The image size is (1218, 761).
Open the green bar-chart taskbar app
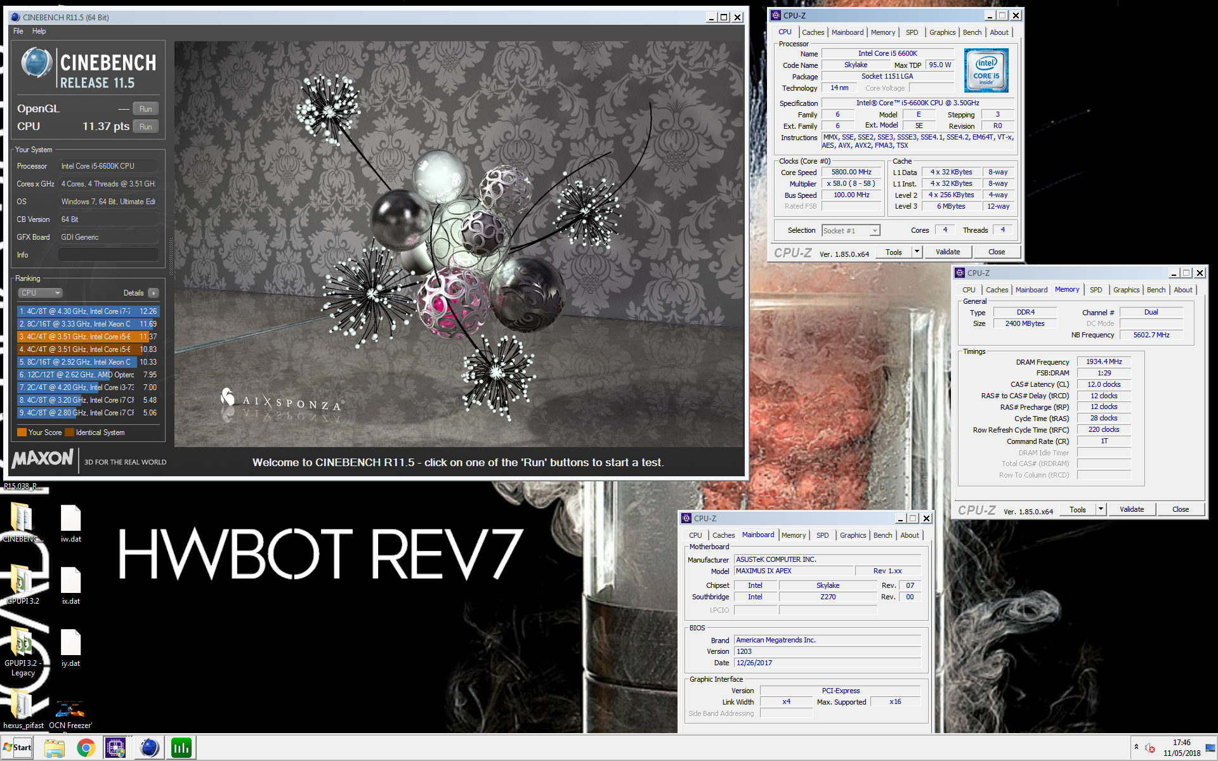(x=181, y=748)
